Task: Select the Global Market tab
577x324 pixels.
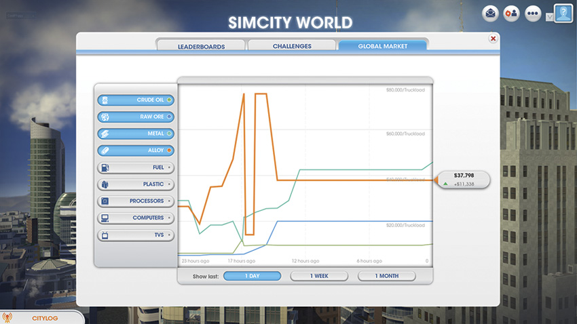Action: [x=383, y=46]
